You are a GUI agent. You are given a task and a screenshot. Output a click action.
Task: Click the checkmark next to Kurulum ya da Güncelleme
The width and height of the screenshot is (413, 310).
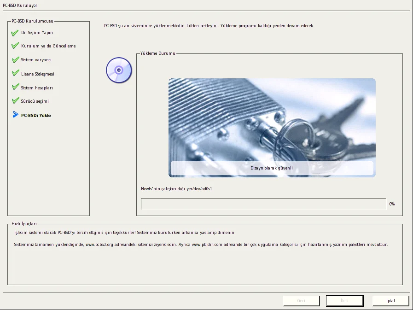coord(15,46)
